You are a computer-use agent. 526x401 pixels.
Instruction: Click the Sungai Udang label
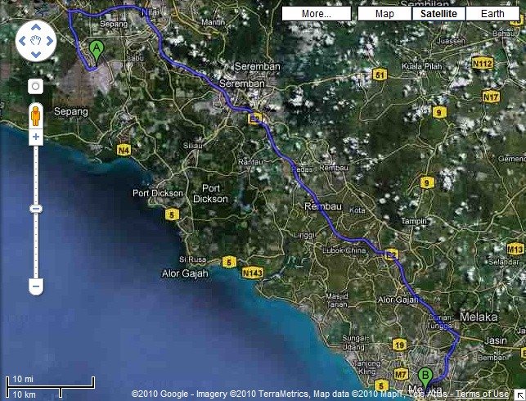click(x=353, y=342)
